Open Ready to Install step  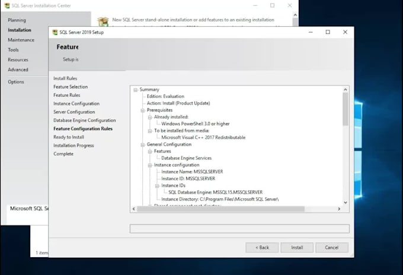point(69,137)
